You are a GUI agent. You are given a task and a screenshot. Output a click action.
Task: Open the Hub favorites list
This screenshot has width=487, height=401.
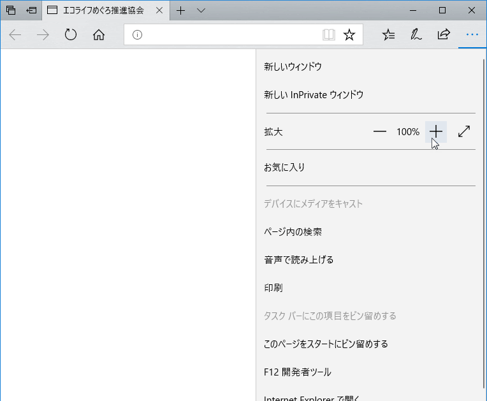click(388, 35)
